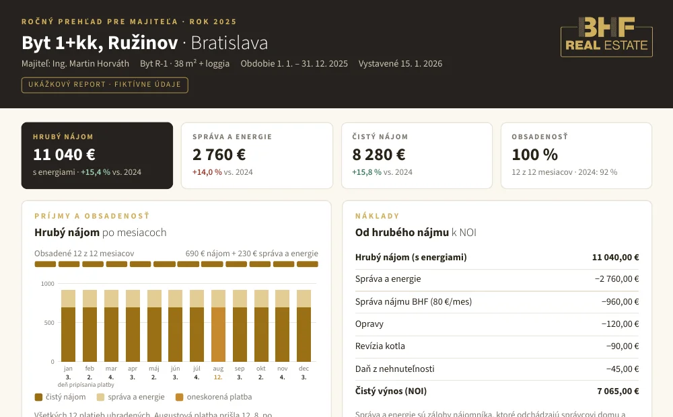Click the 'Hrubý nájom po mesiacoch' heading
This screenshot has width=673, height=417.
[100, 233]
